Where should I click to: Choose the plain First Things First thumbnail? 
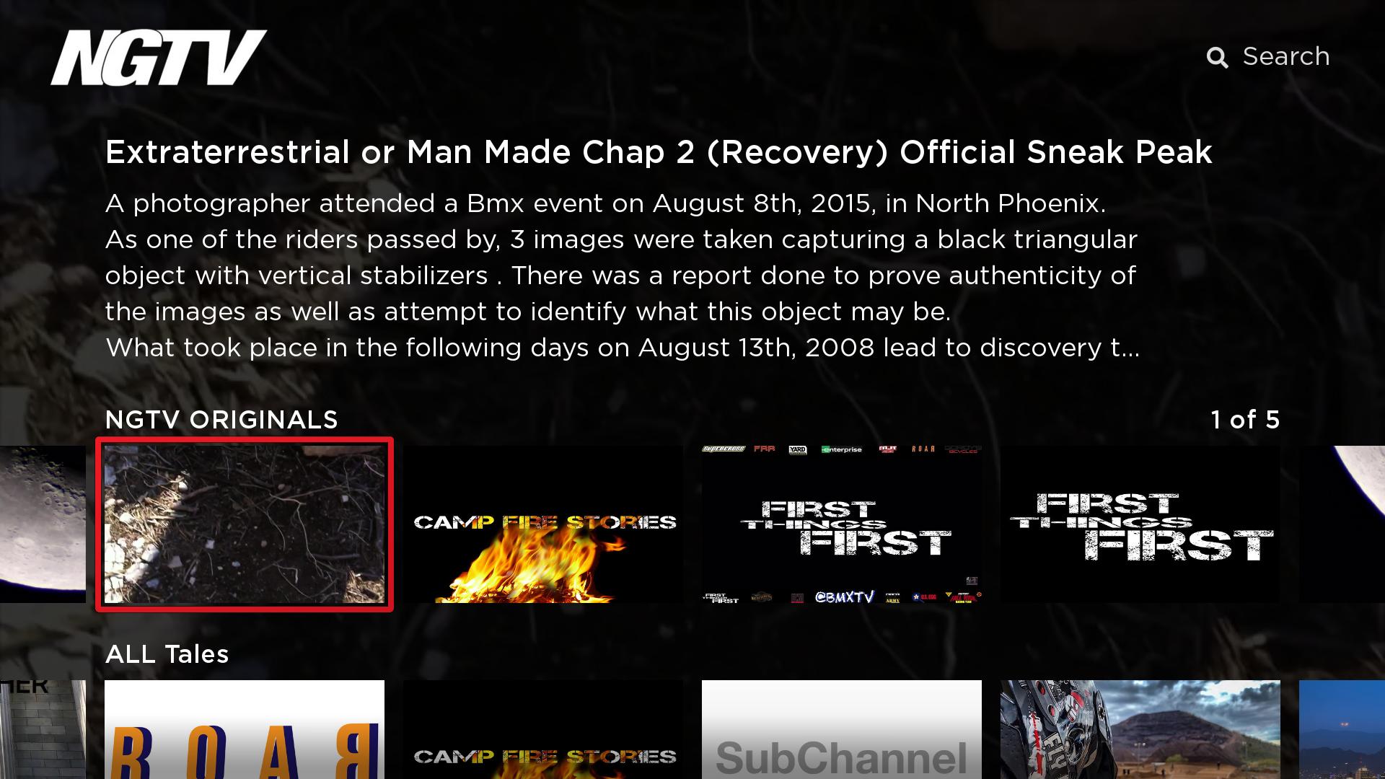[1140, 524]
